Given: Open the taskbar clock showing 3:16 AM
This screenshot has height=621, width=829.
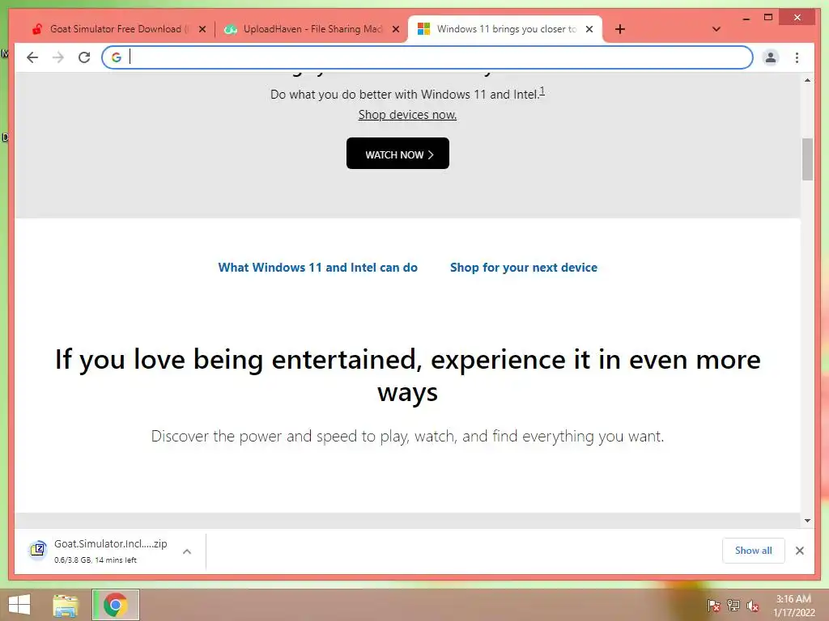Looking at the screenshot, I should click(x=793, y=606).
